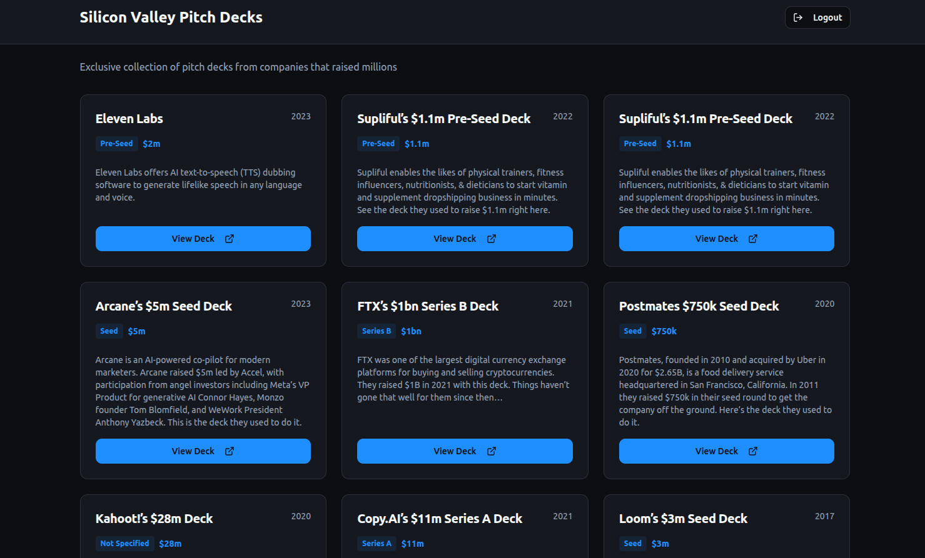View the Postmates $750k Seed Deck
This screenshot has width=925, height=558.
click(x=726, y=451)
